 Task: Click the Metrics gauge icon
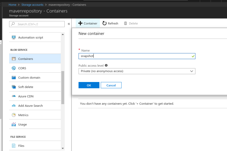(x=14, y=115)
